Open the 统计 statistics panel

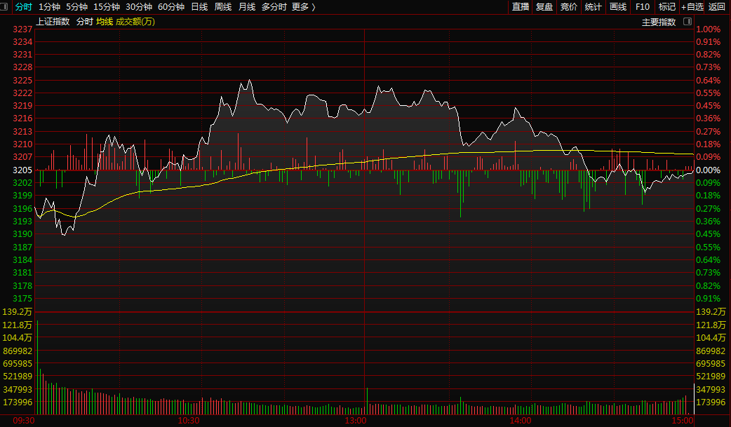(593, 7)
